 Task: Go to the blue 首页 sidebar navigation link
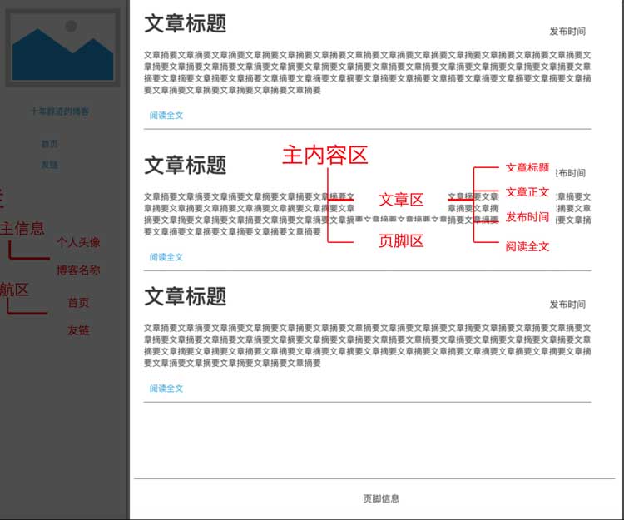(50, 144)
